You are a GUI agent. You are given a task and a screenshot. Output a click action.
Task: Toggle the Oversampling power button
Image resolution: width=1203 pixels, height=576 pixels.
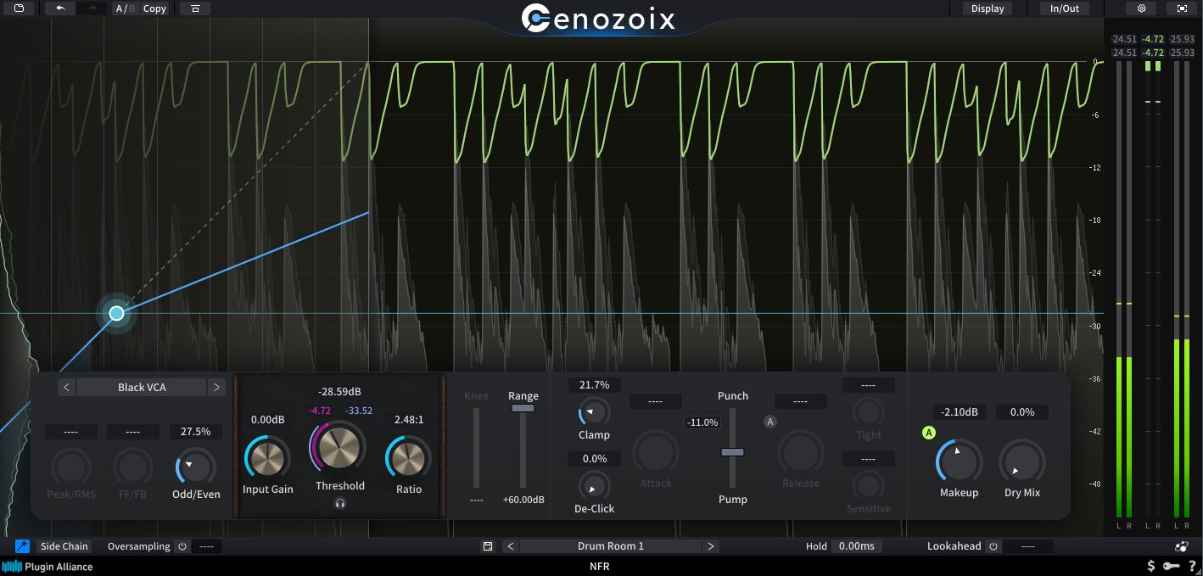(x=182, y=546)
